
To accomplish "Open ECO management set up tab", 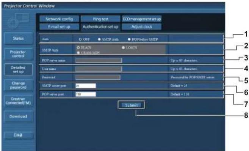I will pos(142,19).
